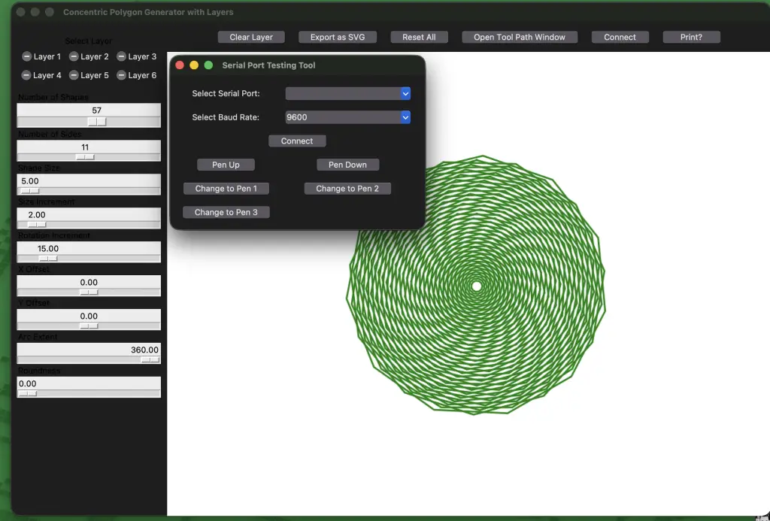Select the Layer 5 radio button
Screen dimensions: 770x521
[89, 75]
